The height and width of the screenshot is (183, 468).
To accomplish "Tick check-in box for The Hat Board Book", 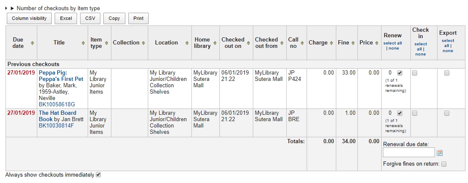I will (x=415, y=113).
